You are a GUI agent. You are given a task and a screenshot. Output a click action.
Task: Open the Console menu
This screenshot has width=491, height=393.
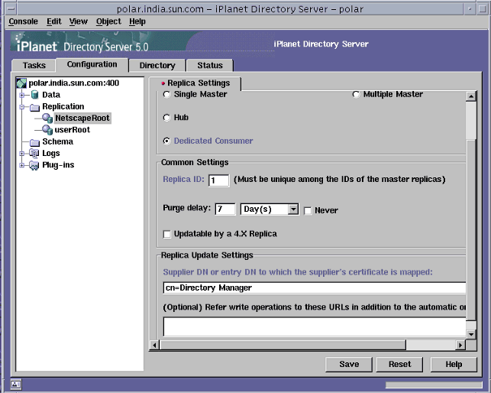pos(23,21)
